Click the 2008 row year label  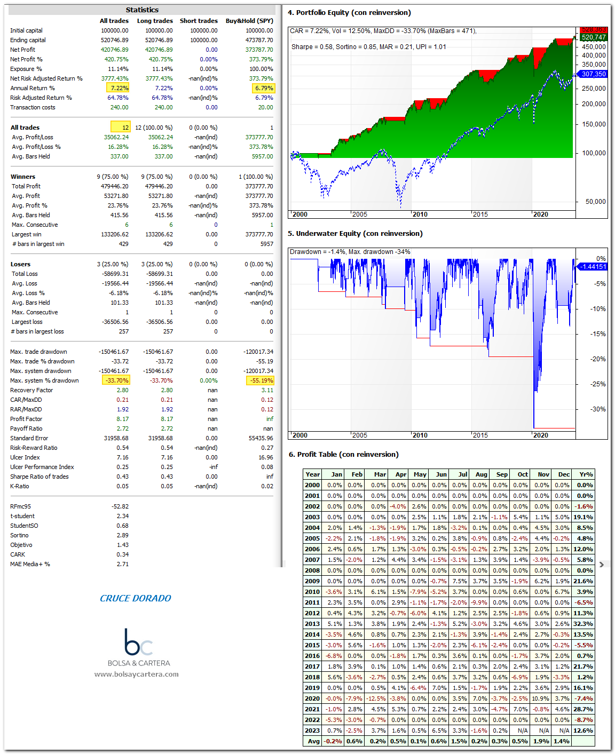tap(312, 570)
